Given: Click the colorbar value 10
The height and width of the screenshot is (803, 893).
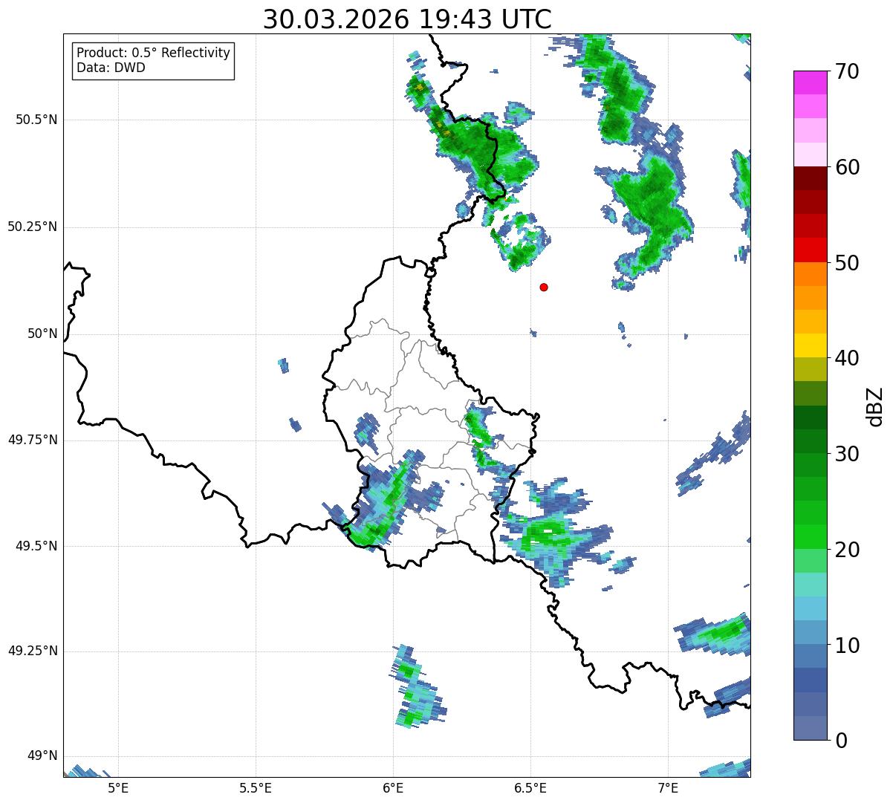Looking at the screenshot, I should pos(847,646).
